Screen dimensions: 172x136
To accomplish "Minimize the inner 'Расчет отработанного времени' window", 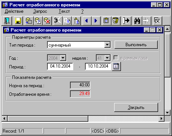I will pos(146,30).
